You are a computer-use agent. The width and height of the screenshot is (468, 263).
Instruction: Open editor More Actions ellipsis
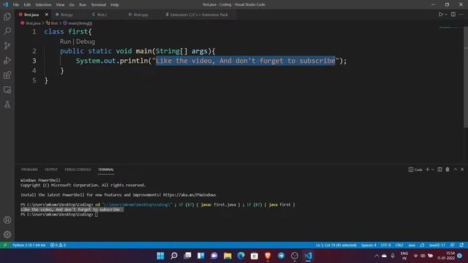click(x=461, y=15)
